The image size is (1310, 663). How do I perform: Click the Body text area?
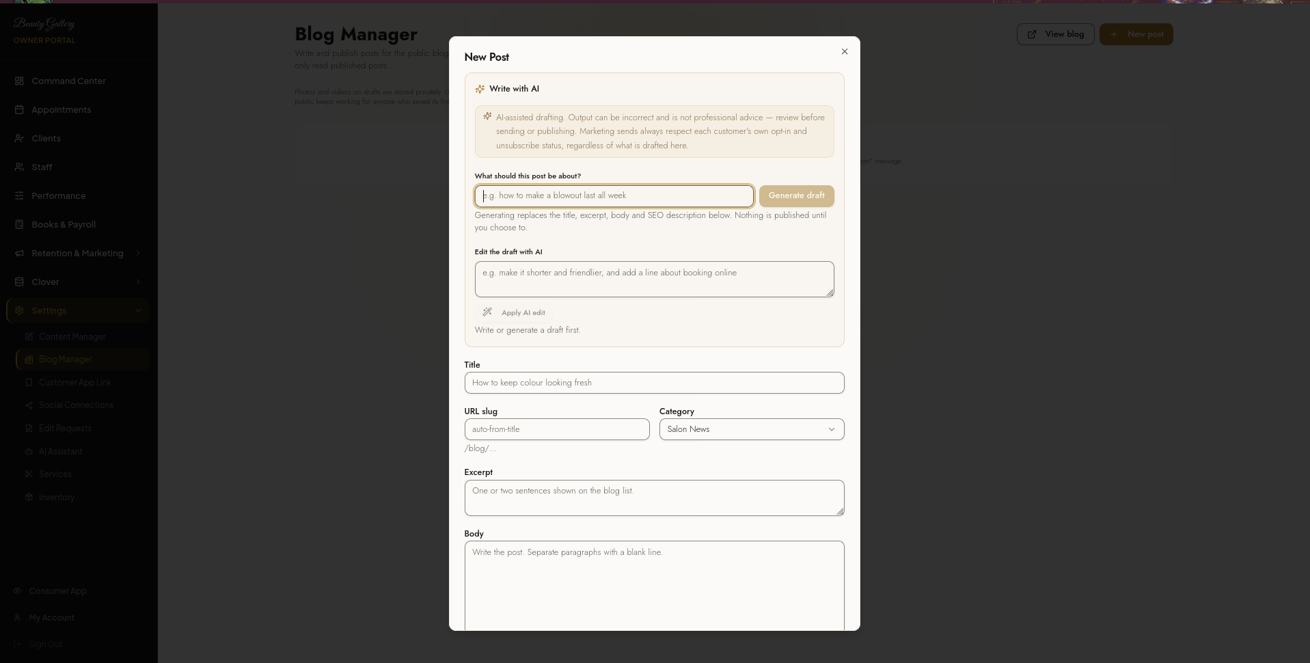click(655, 585)
